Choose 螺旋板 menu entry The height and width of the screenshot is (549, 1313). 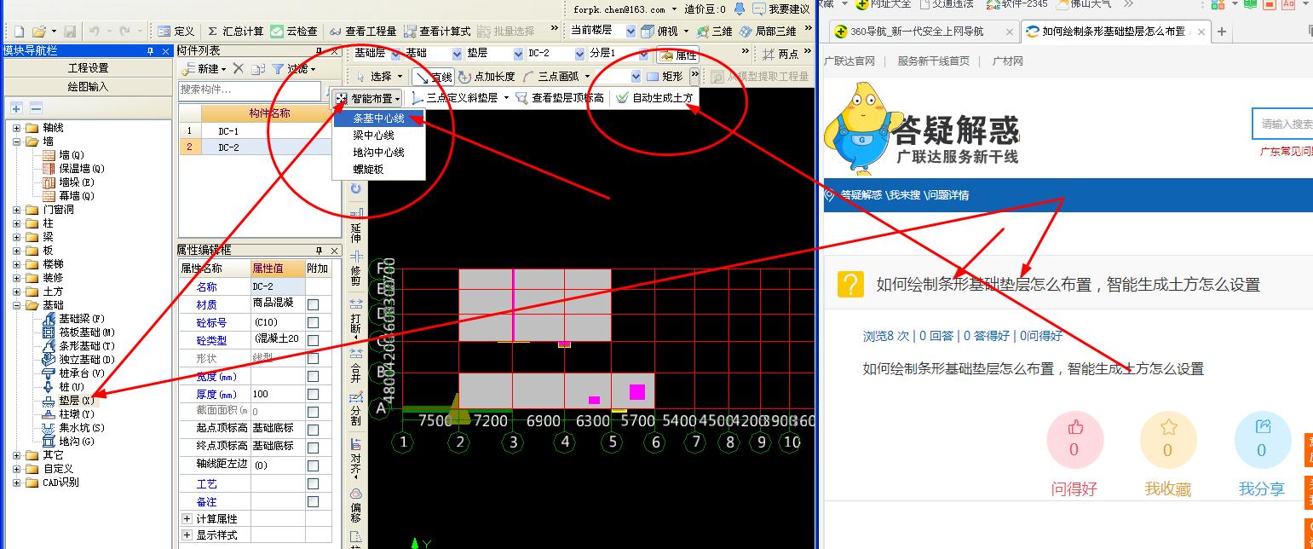point(378,170)
